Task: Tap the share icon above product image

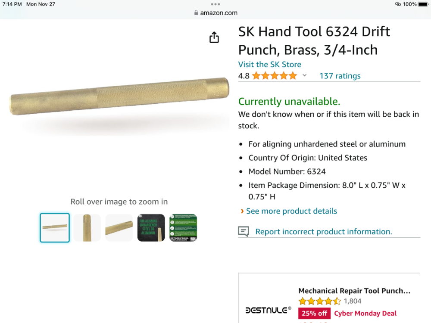Action: point(214,37)
